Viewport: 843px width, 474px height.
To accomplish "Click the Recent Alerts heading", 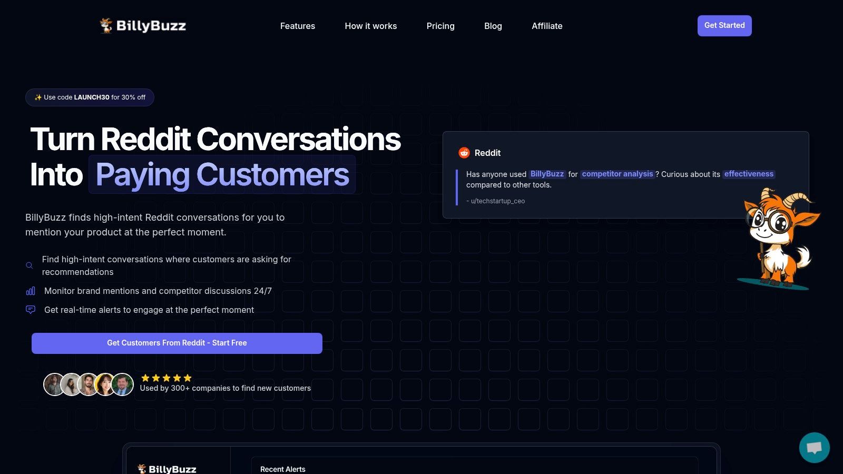I will point(283,469).
